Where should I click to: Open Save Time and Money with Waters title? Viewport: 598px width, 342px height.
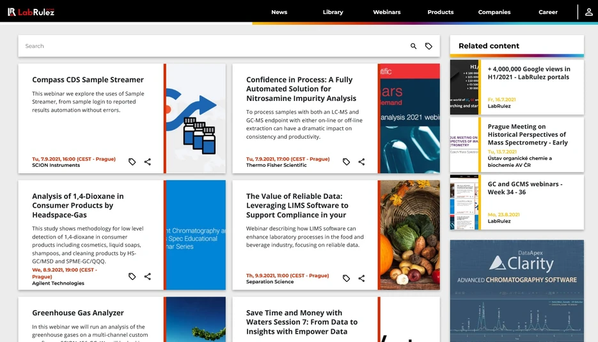point(302,322)
